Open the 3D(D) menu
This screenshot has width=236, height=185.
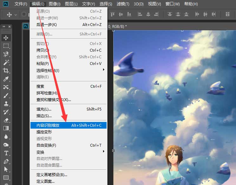(x=139, y=4)
